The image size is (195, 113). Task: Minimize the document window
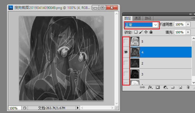(x=95, y=8)
